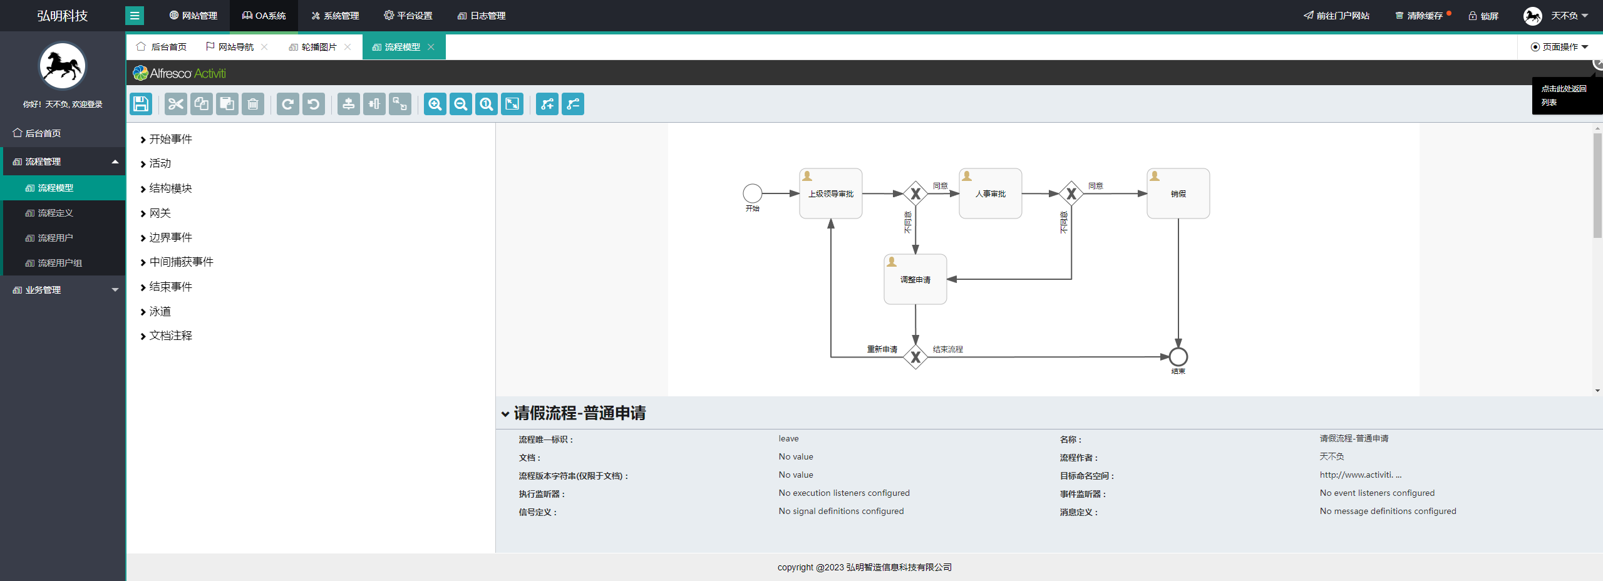The image size is (1603, 581).
Task: Expand the 文档注释 palette group
Action: pyautogui.click(x=167, y=336)
